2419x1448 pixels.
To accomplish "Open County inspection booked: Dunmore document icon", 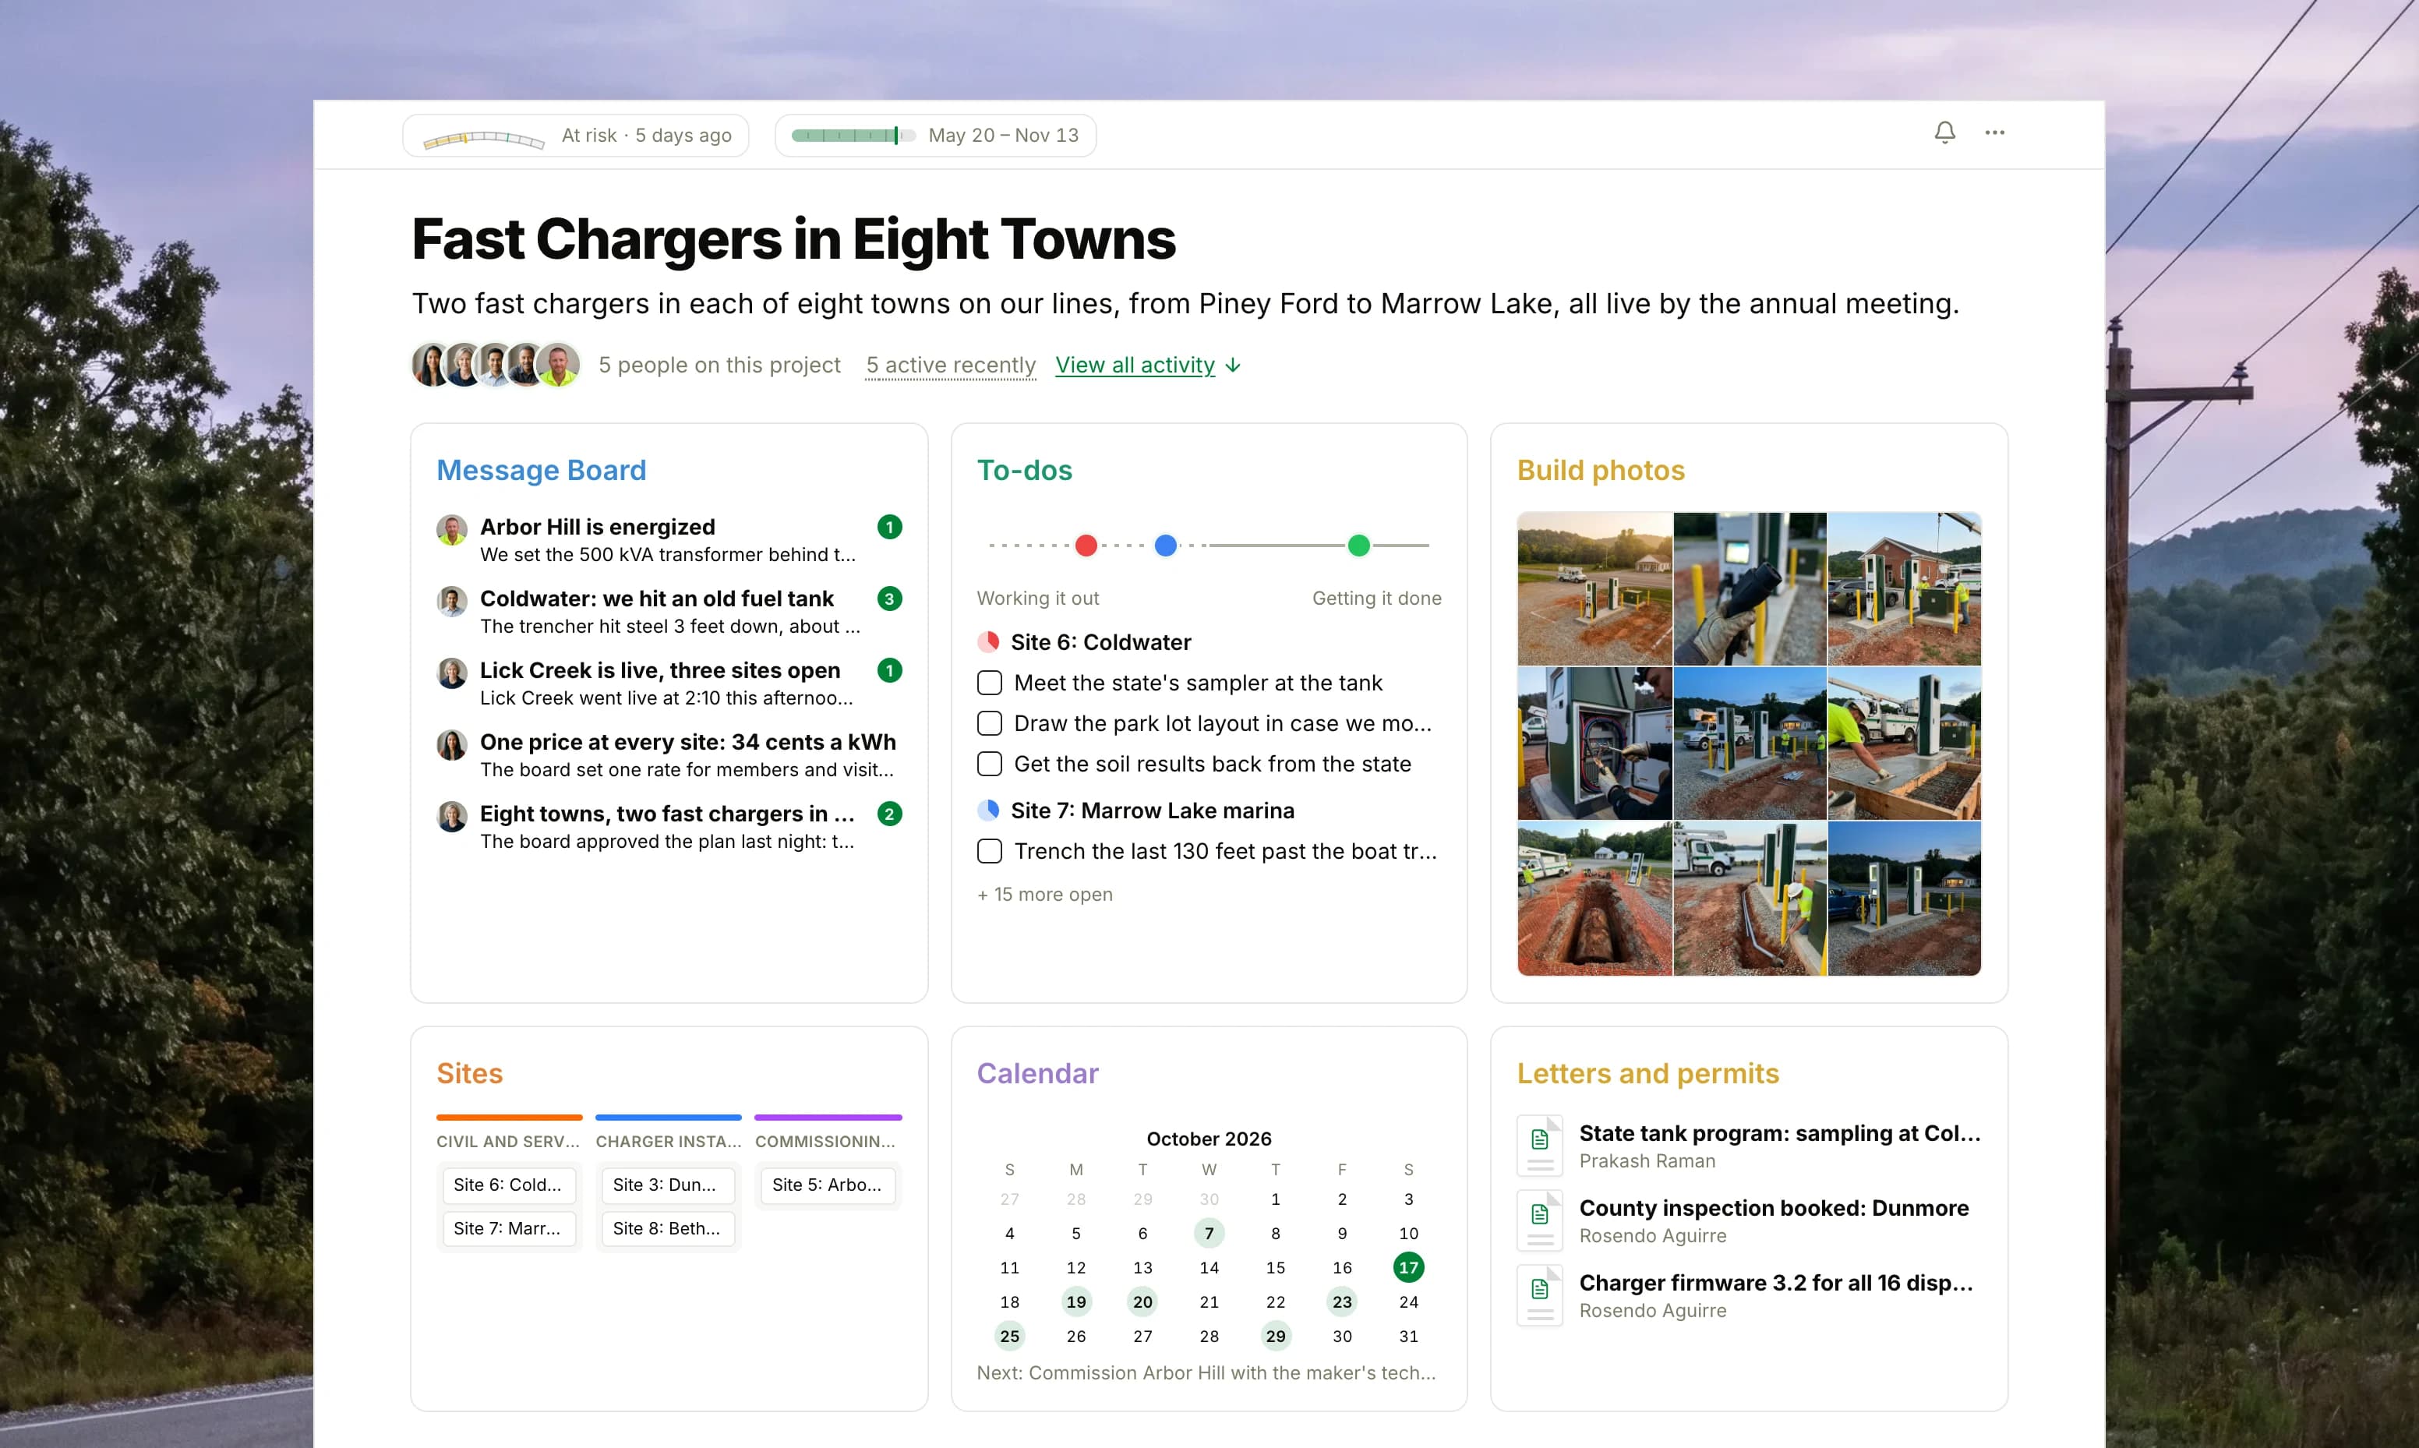I will (1540, 1220).
